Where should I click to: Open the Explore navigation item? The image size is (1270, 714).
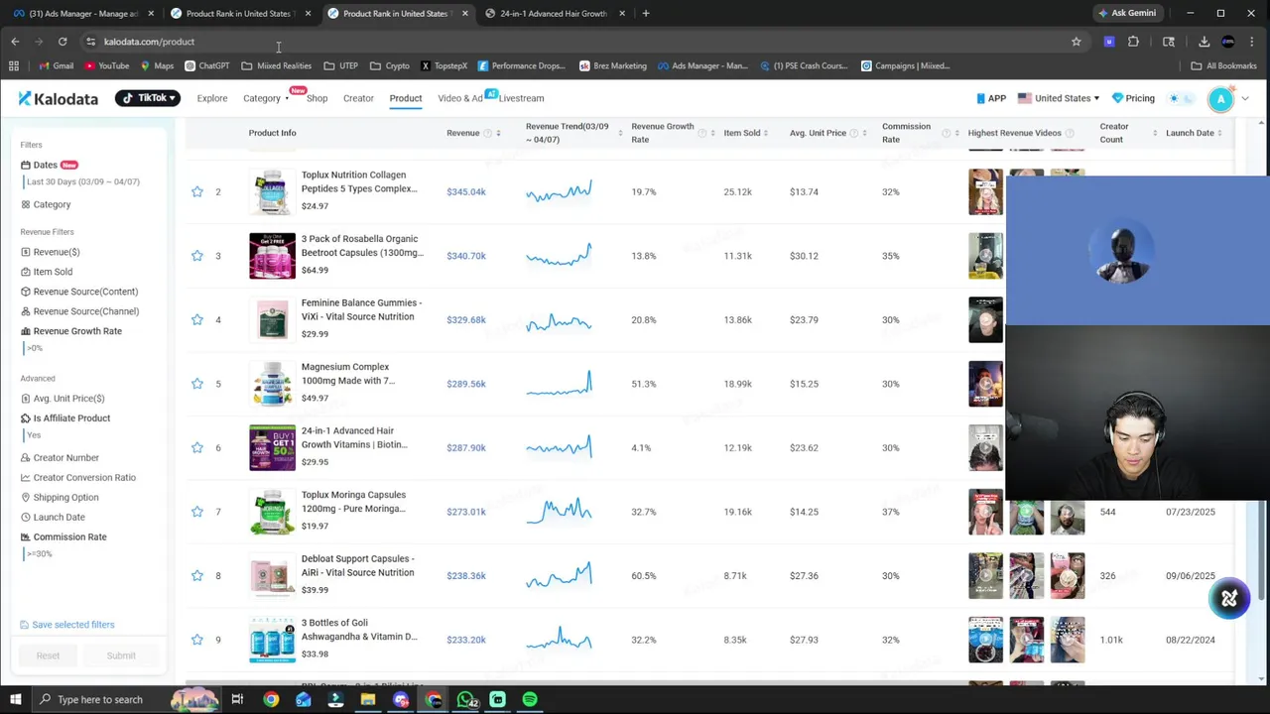[x=211, y=98]
